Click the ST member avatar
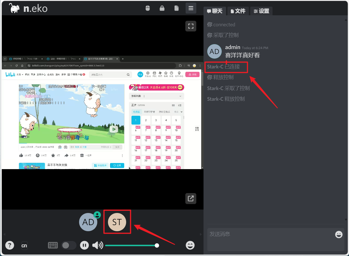The image size is (349, 256). click(117, 222)
